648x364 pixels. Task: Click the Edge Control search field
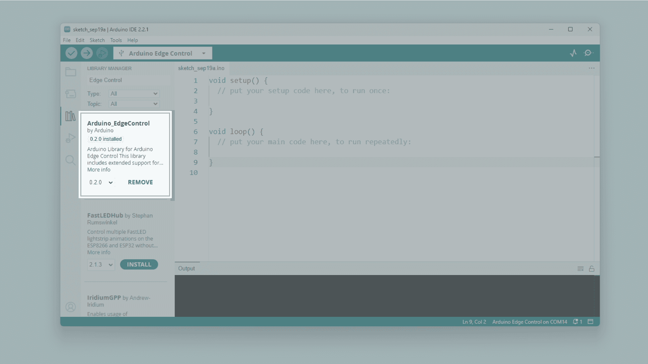click(x=128, y=80)
